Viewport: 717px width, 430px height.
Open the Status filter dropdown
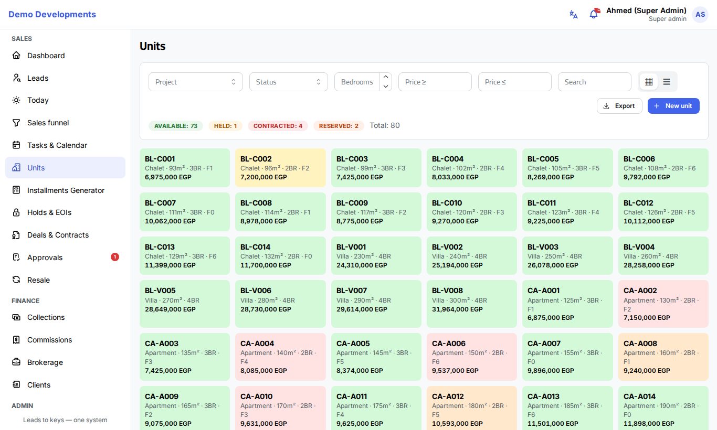pyautogui.click(x=289, y=82)
